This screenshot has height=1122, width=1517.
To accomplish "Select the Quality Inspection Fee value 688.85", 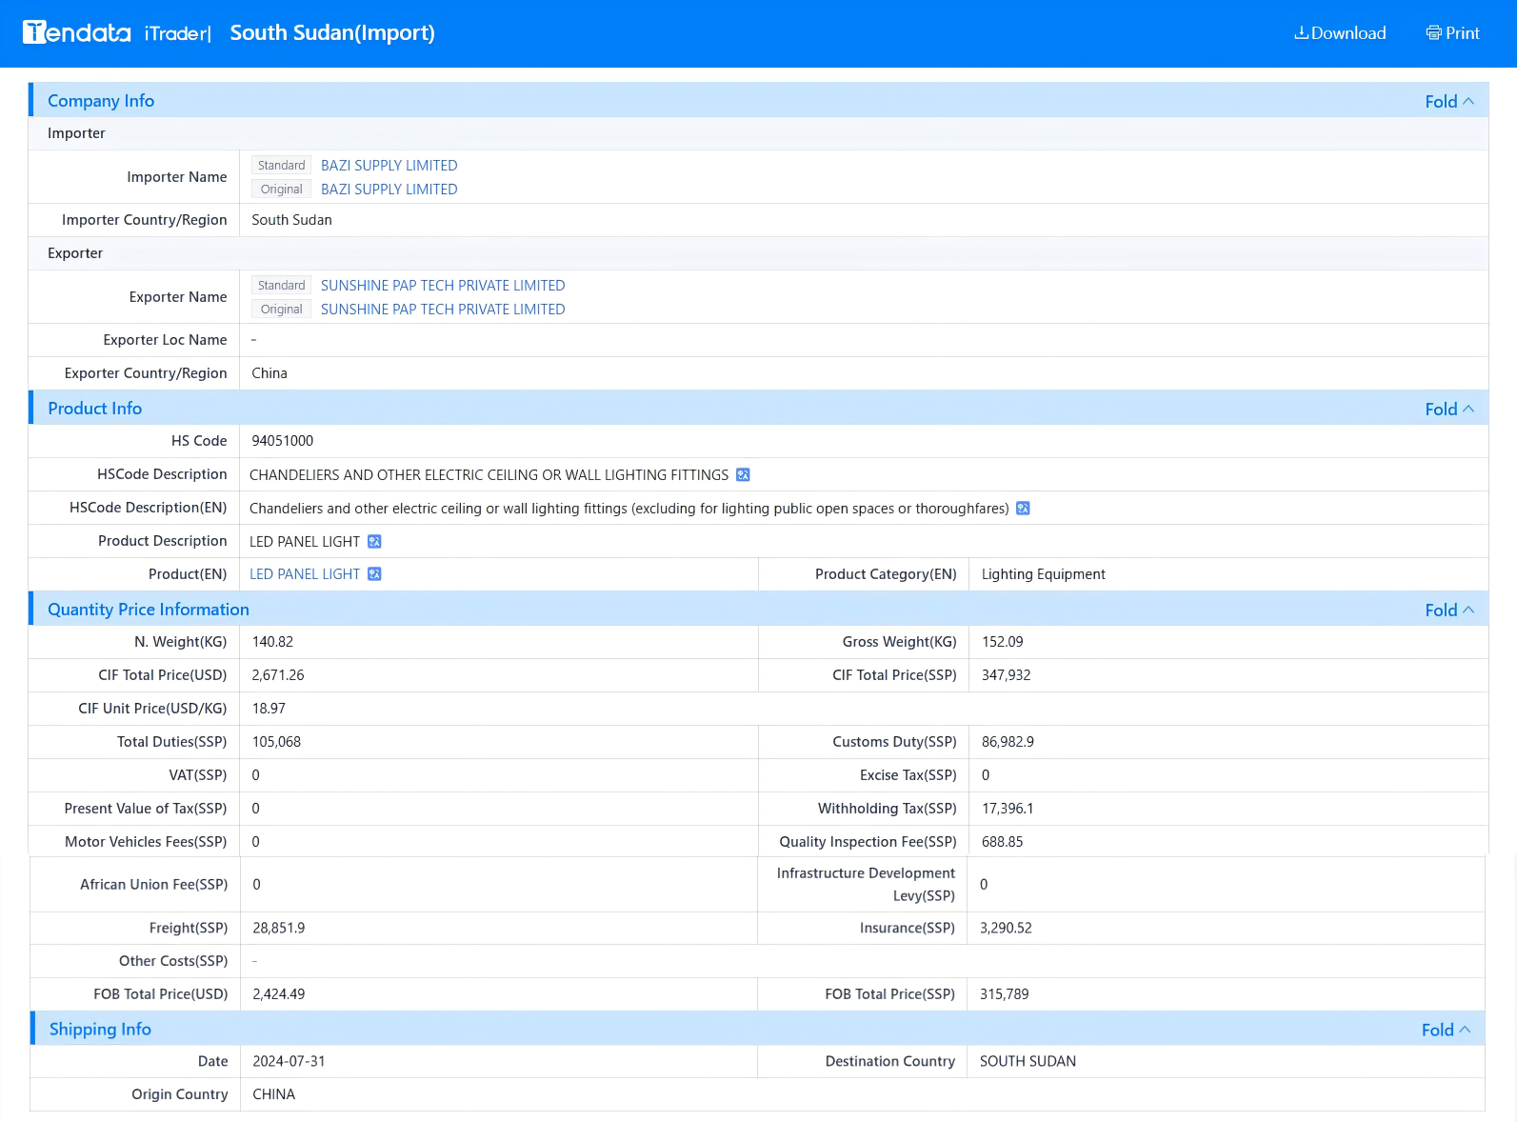I will (x=1003, y=841).
